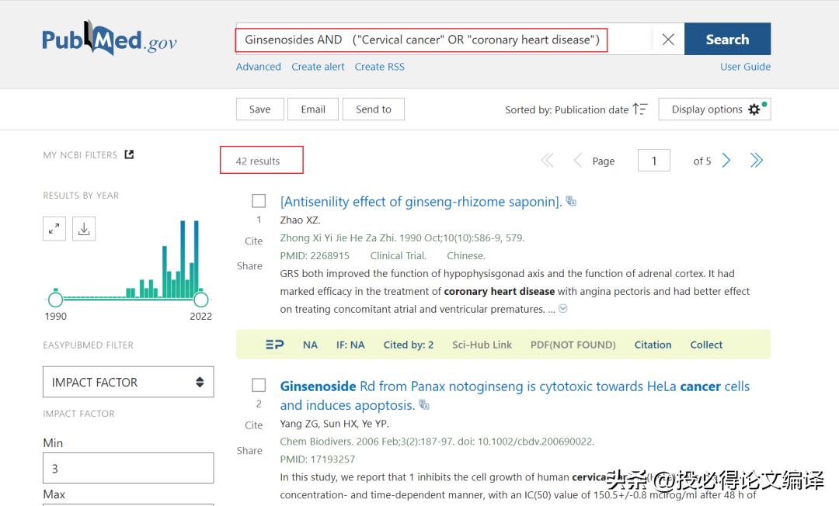Screen dimensions: 839x506
Task: Open the Send to menu
Action: (374, 109)
